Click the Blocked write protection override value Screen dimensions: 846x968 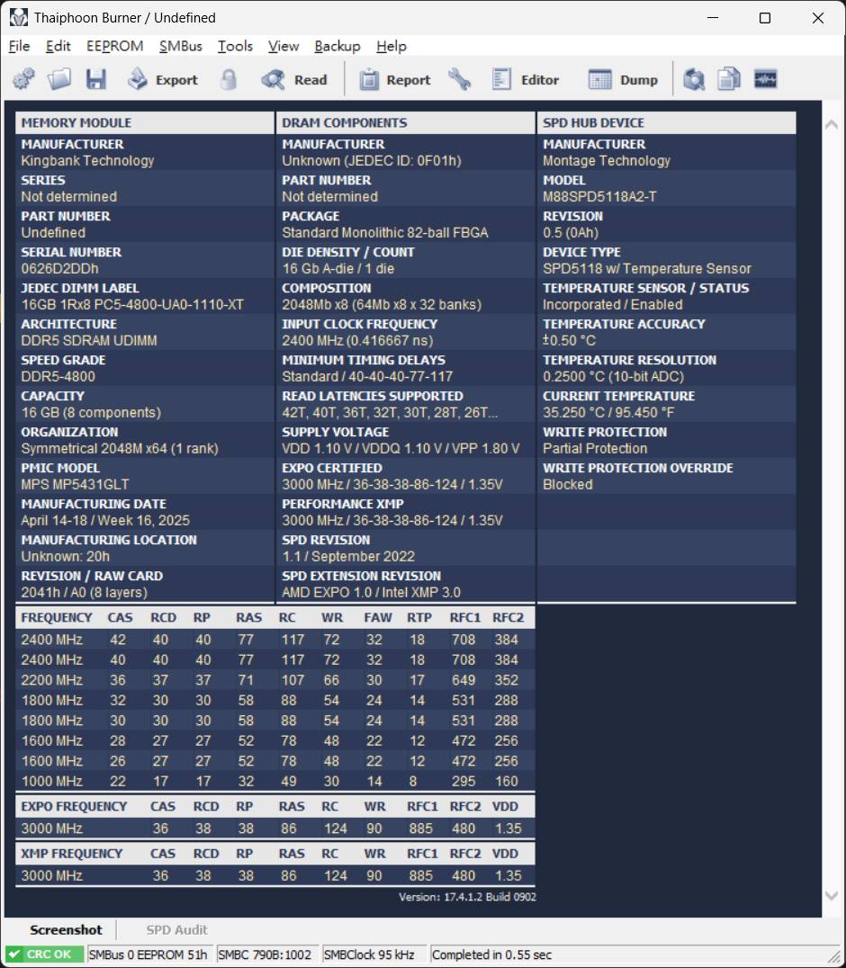coord(568,484)
